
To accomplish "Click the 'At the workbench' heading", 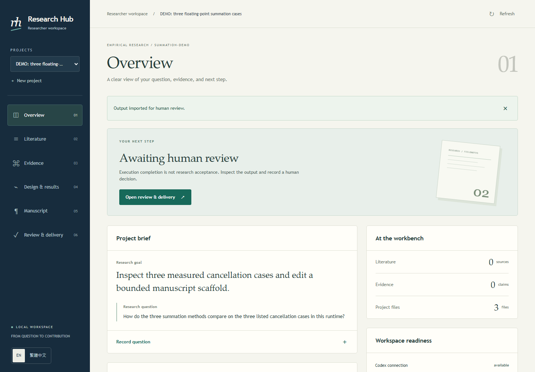I will tap(399, 238).
